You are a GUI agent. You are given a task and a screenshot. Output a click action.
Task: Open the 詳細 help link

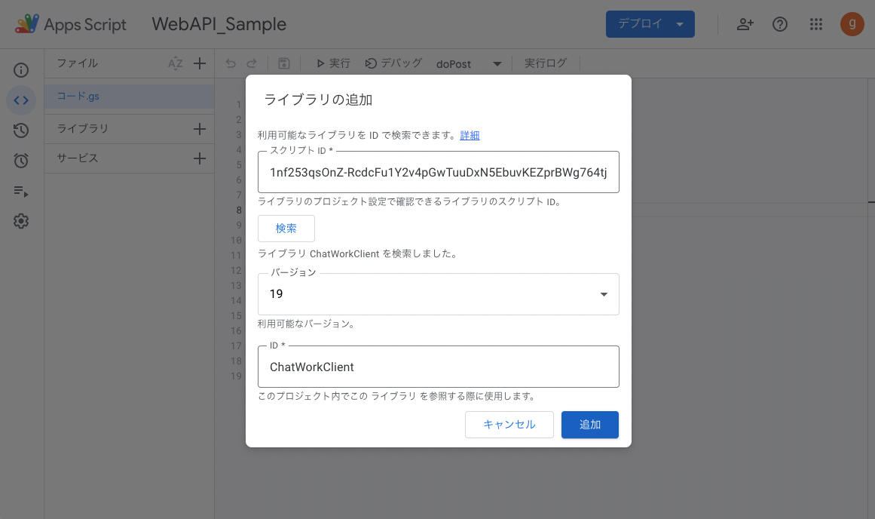click(x=469, y=134)
